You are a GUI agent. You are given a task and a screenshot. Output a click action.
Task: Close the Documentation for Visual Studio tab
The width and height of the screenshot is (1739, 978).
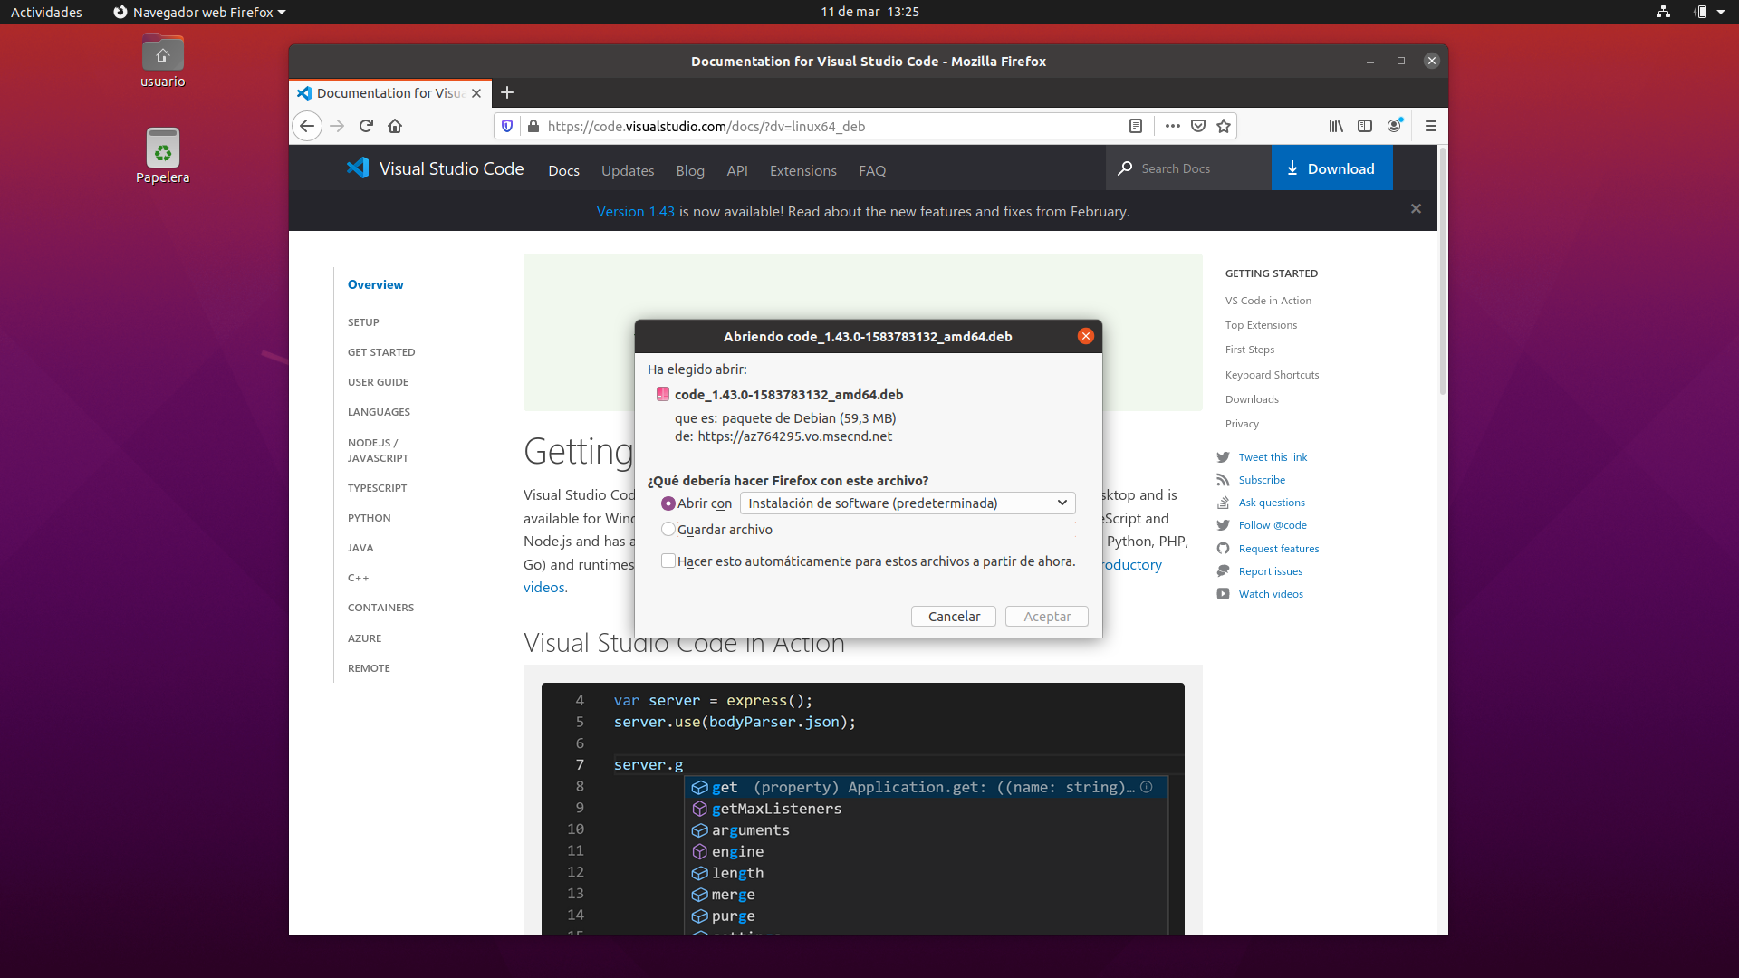coord(476,93)
